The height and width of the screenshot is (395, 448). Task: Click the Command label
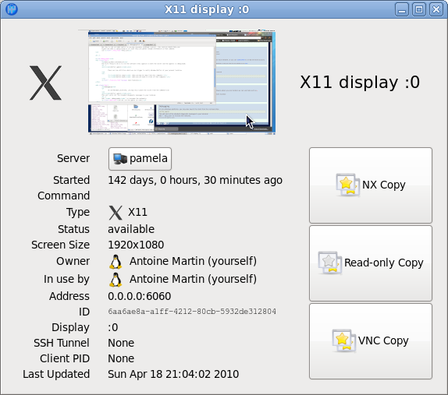pyautogui.click(x=64, y=196)
